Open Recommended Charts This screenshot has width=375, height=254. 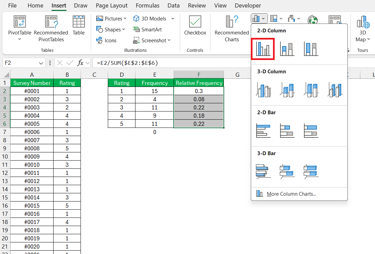[x=232, y=29]
